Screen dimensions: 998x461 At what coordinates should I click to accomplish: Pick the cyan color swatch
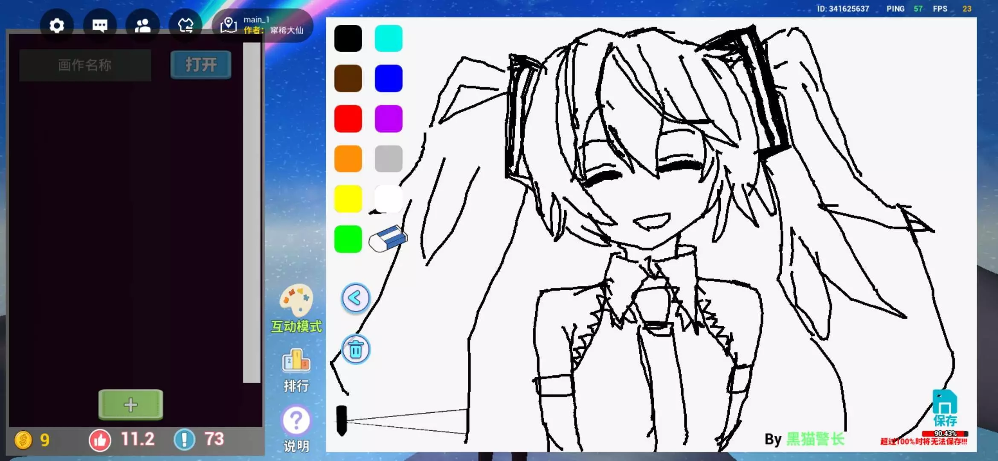pos(388,38)
